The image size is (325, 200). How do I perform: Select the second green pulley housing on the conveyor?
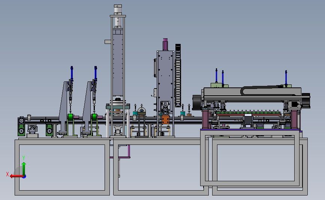(49, 130)
